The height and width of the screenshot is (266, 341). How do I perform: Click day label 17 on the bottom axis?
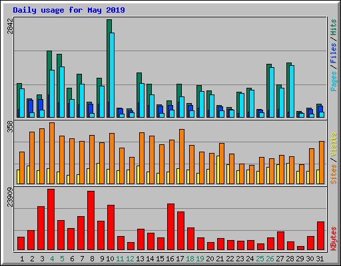click(180, 259)
